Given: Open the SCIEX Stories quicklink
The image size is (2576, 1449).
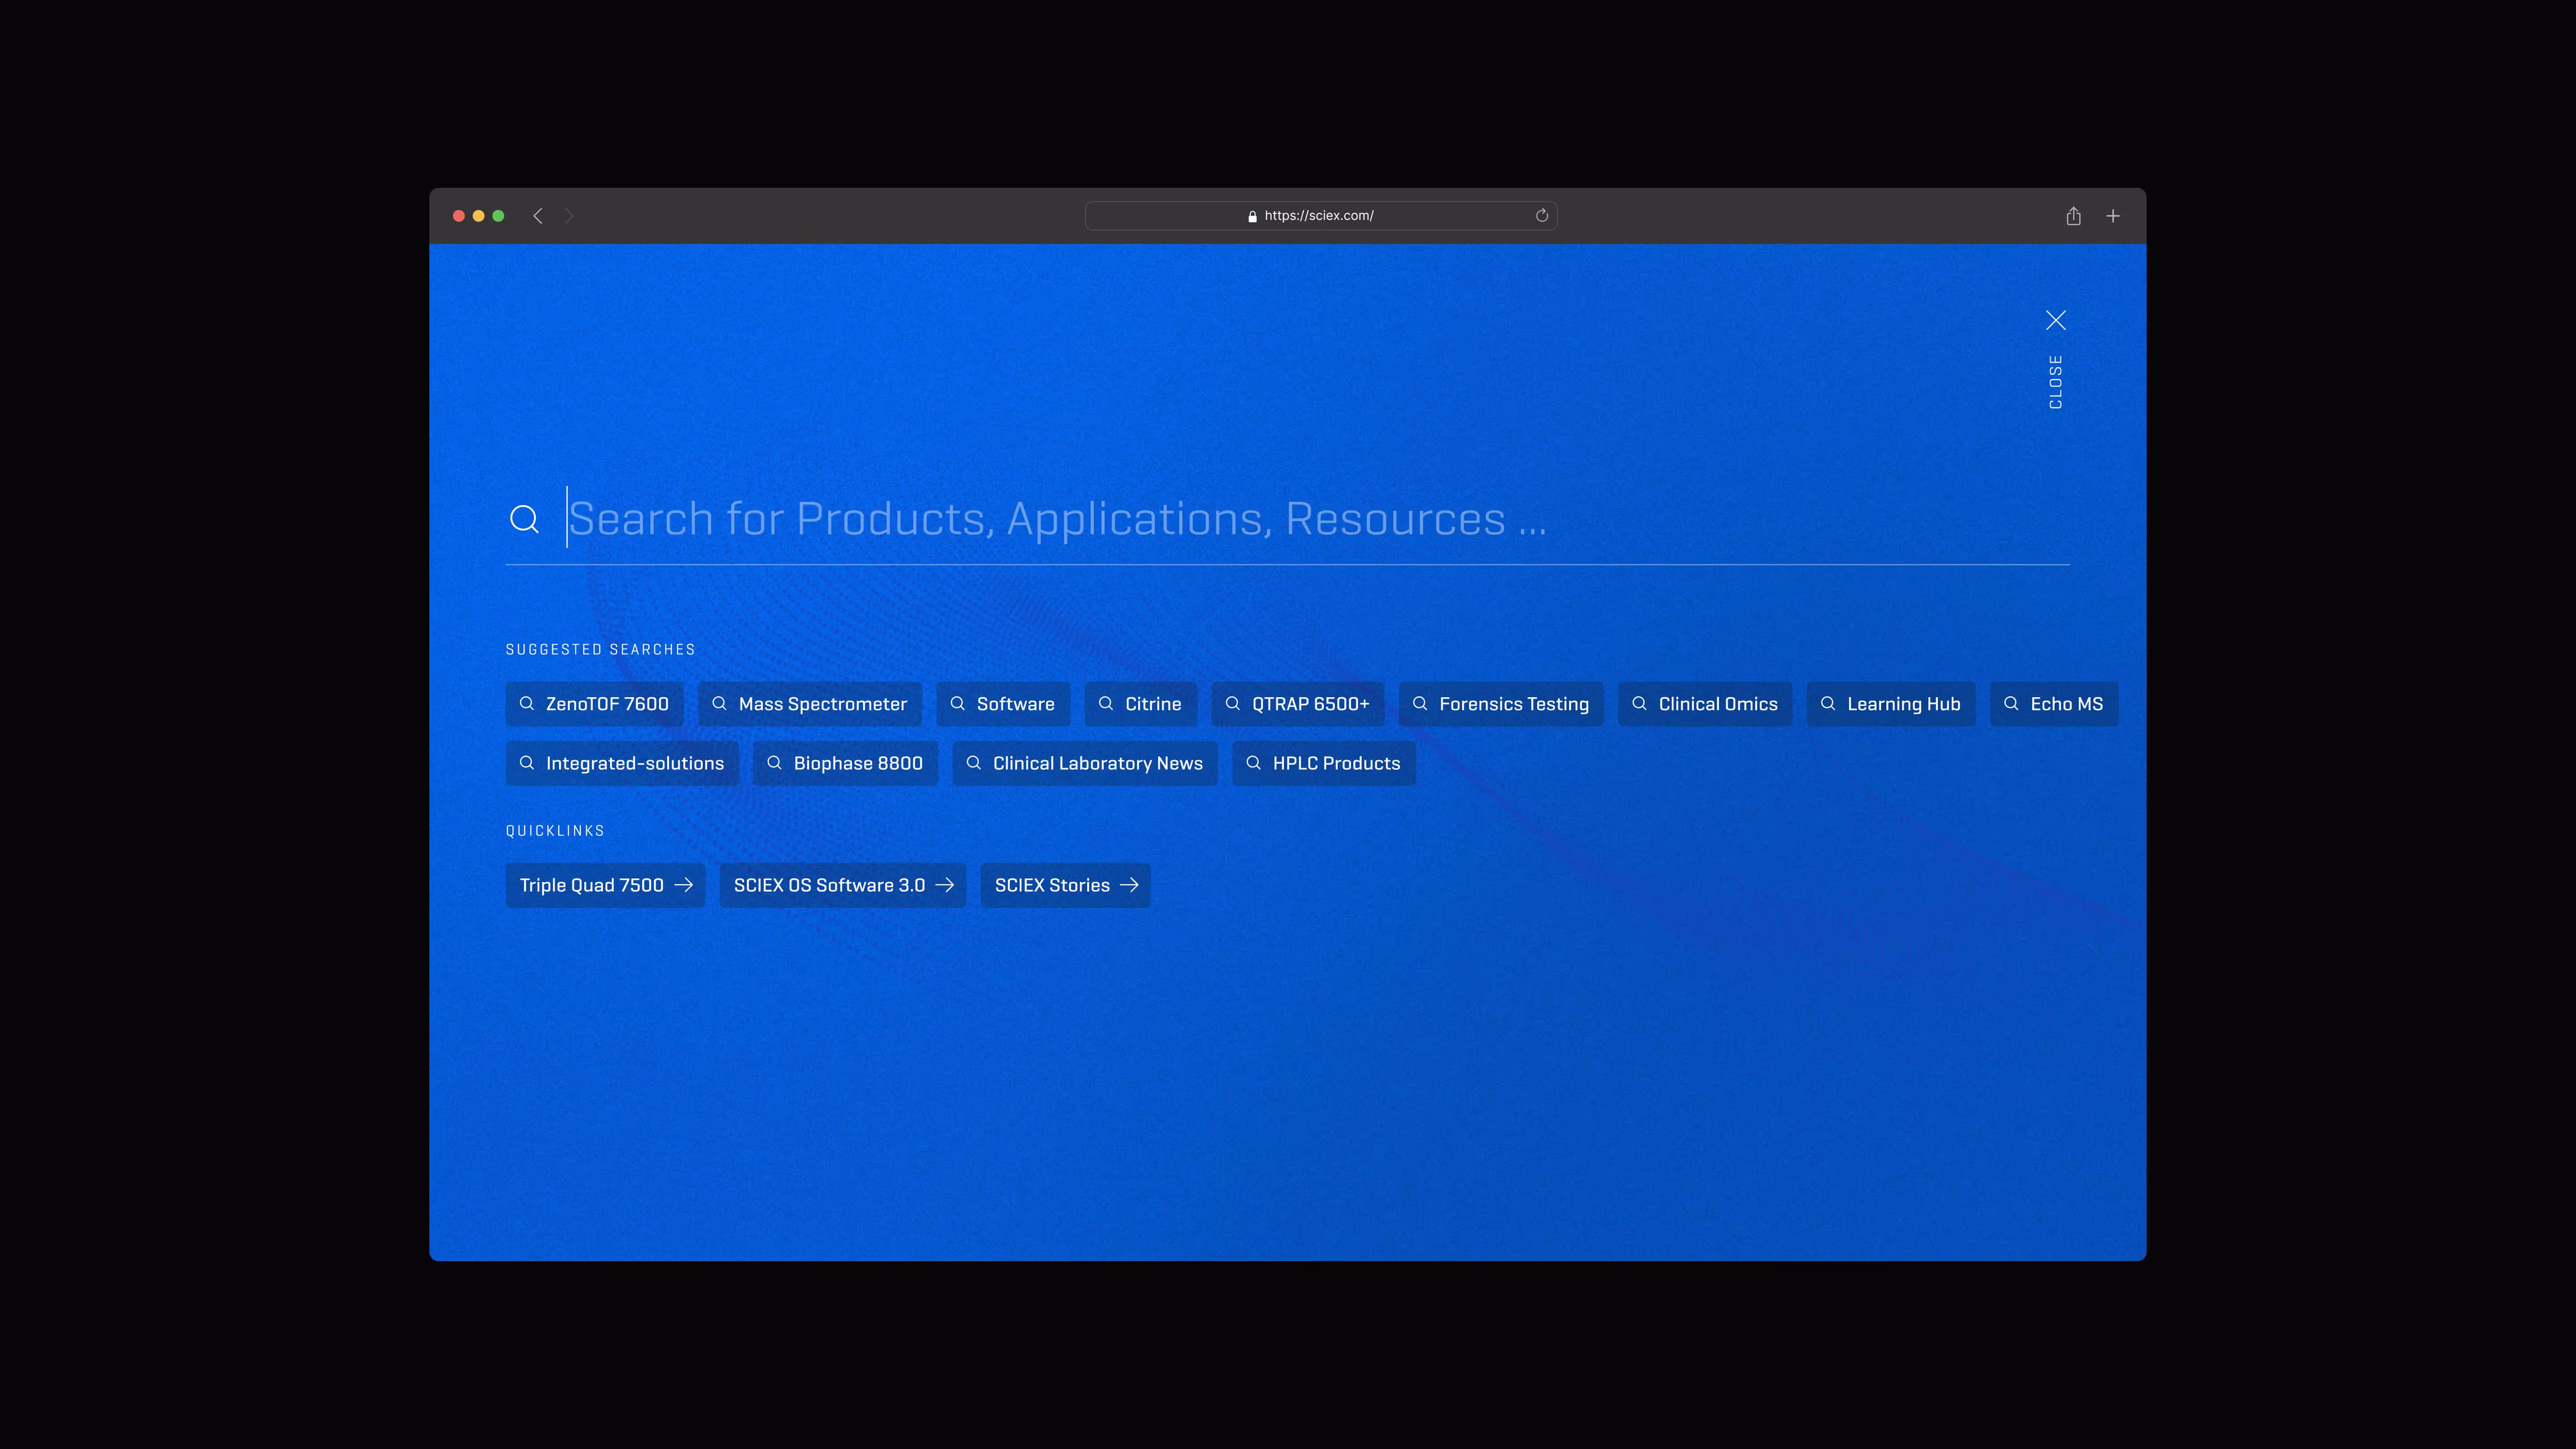Looking at the screenshot, I should click(1066, 885).
